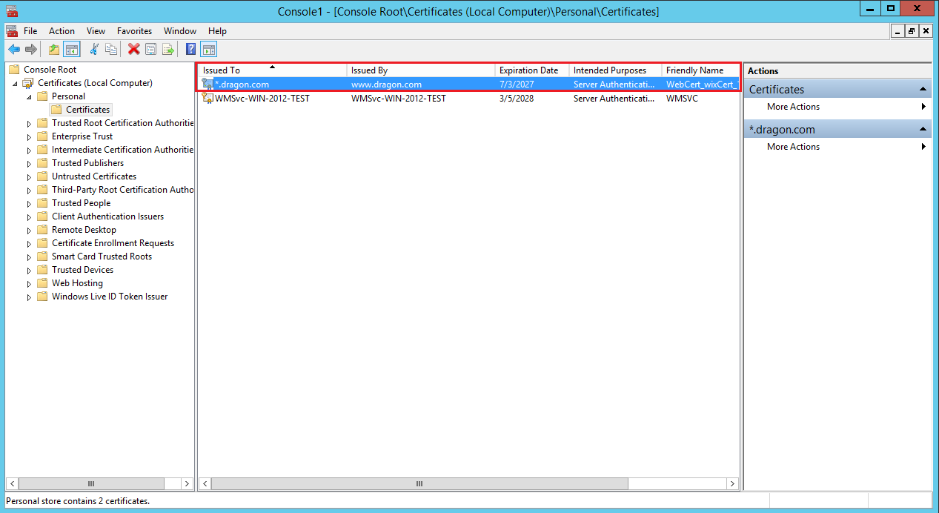Click the tree pane horizontal scrollbar thumb
Viewport: 939px width, 513px height.
click(91, 483)
